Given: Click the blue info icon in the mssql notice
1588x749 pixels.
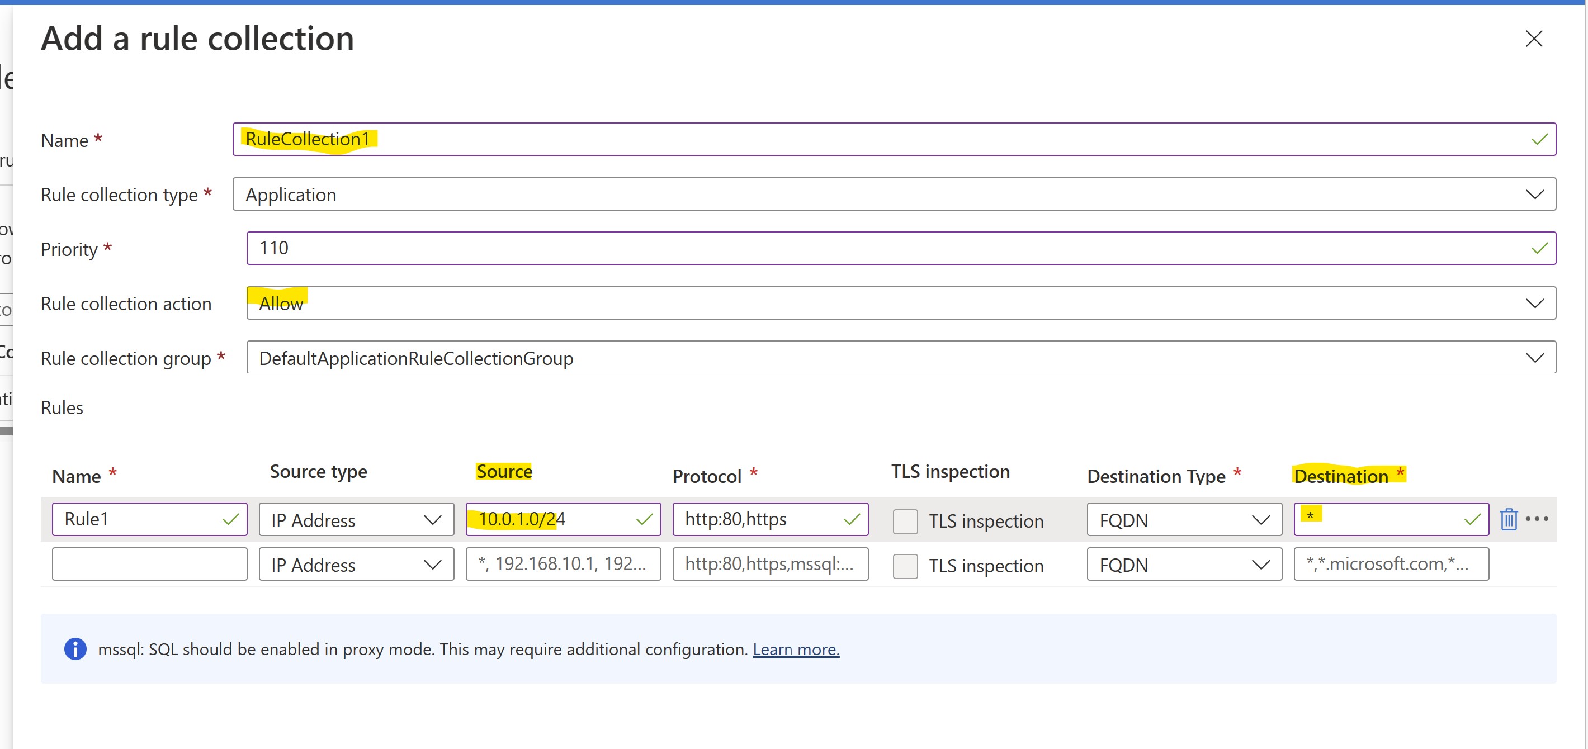Looking at the screenshot, I should 75,648.
